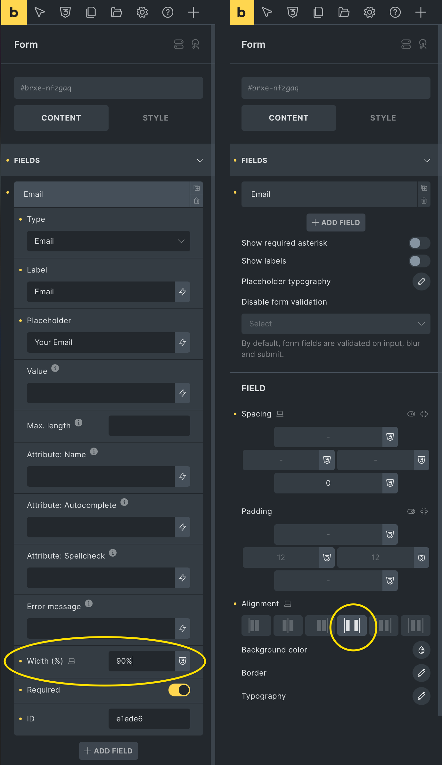This screenshot has width=442, height=765.
Task: Switch to the STYLE tab in left panel
Action: coord(156,118)
